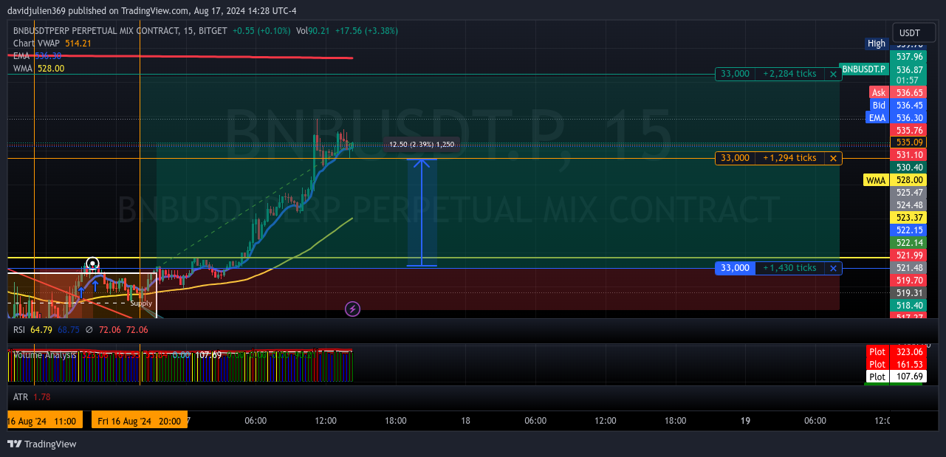This screenshot has width=946, height=457.
Task: Click the 18 date label on time axis
Action: (465, 421)
